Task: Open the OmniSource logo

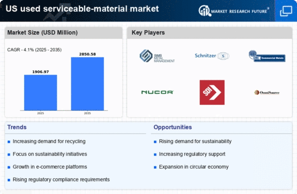Action: (267, 93)
